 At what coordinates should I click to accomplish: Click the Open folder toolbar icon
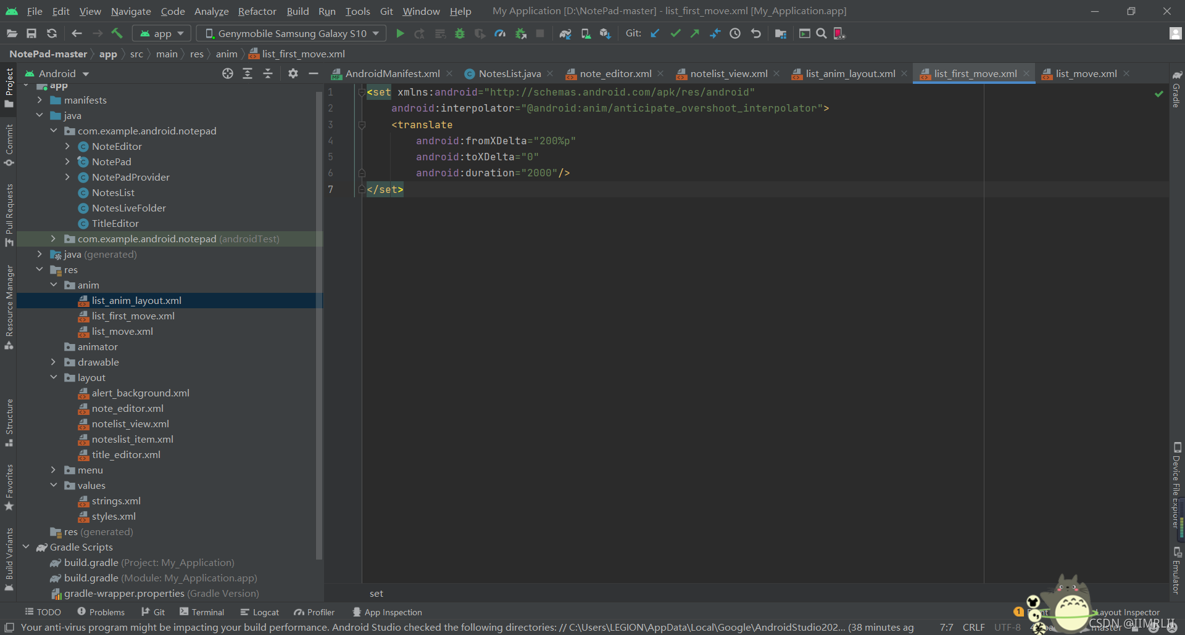(12, 33)
